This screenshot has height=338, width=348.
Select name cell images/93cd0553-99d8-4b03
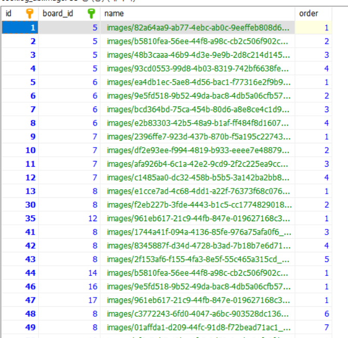pos(197,69)
